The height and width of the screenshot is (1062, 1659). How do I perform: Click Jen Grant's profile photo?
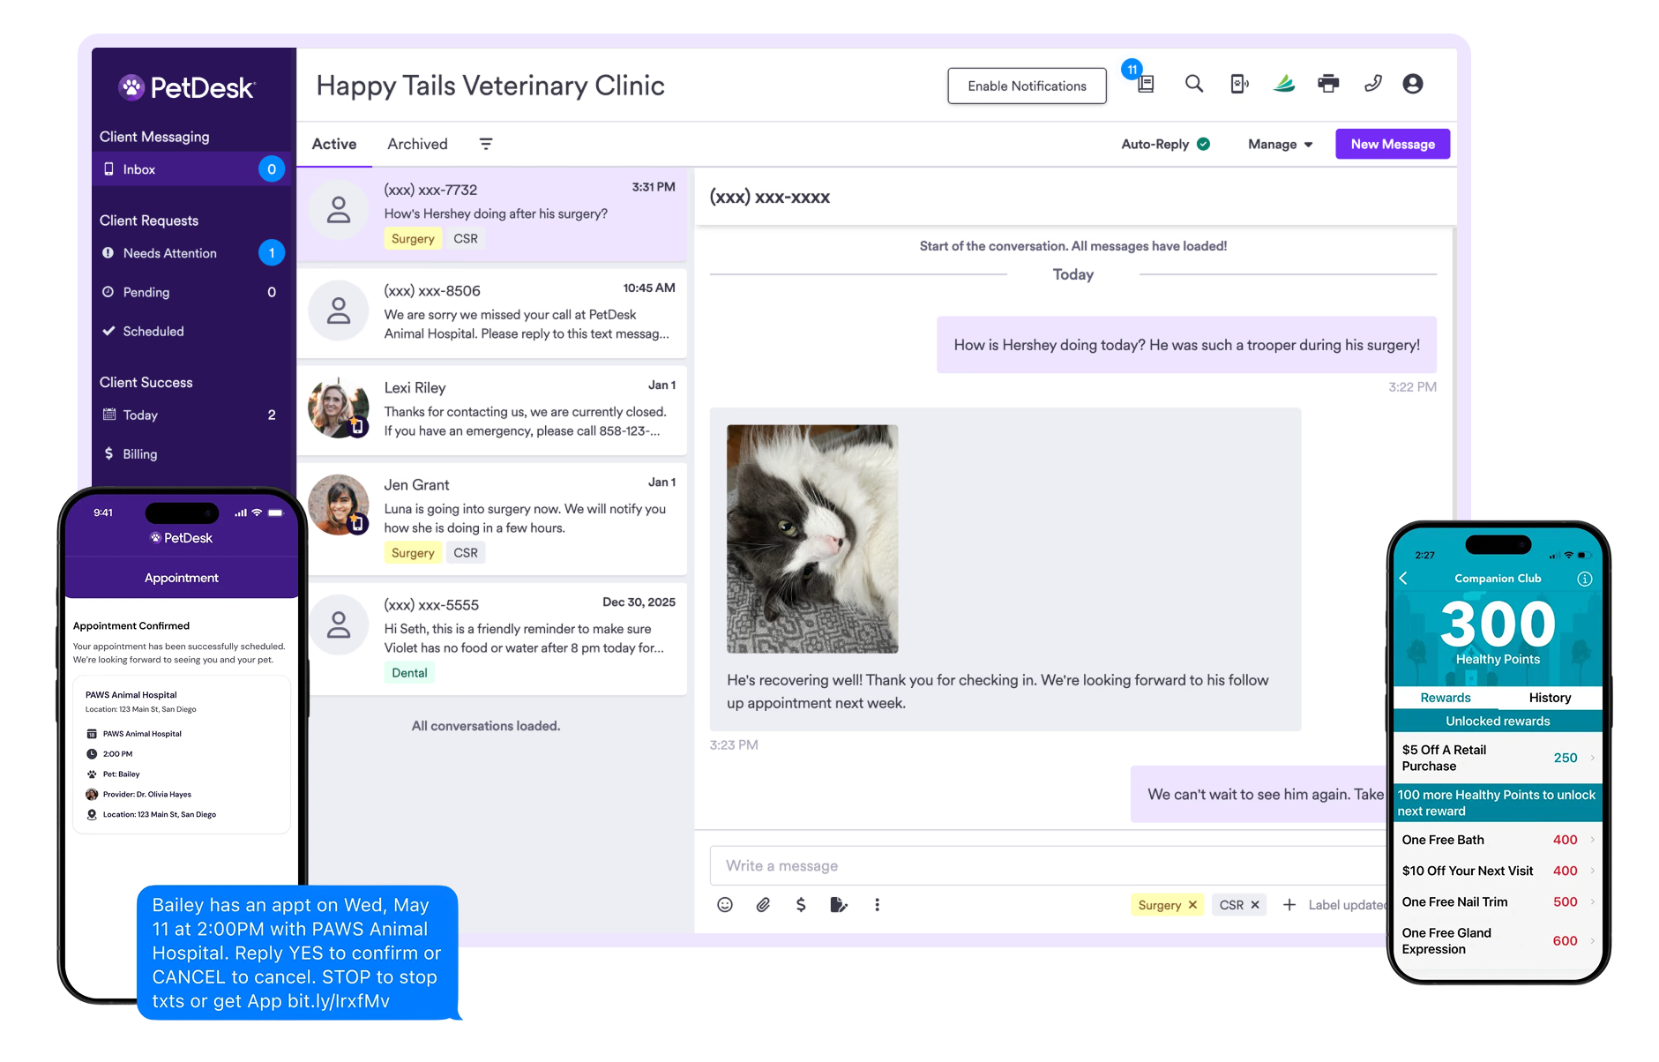[339, 505]
